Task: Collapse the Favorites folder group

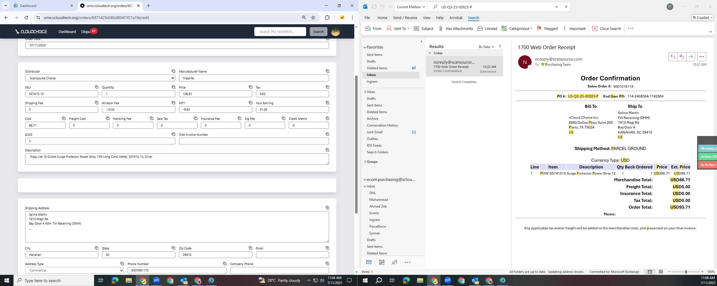Action: 365,47
